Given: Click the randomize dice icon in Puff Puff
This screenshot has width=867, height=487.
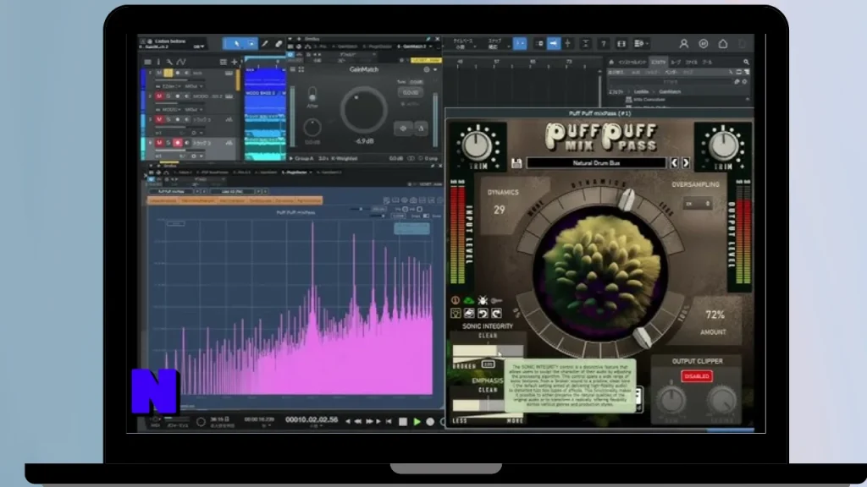Looking at the screenshot, I should (x=469, y=314).
